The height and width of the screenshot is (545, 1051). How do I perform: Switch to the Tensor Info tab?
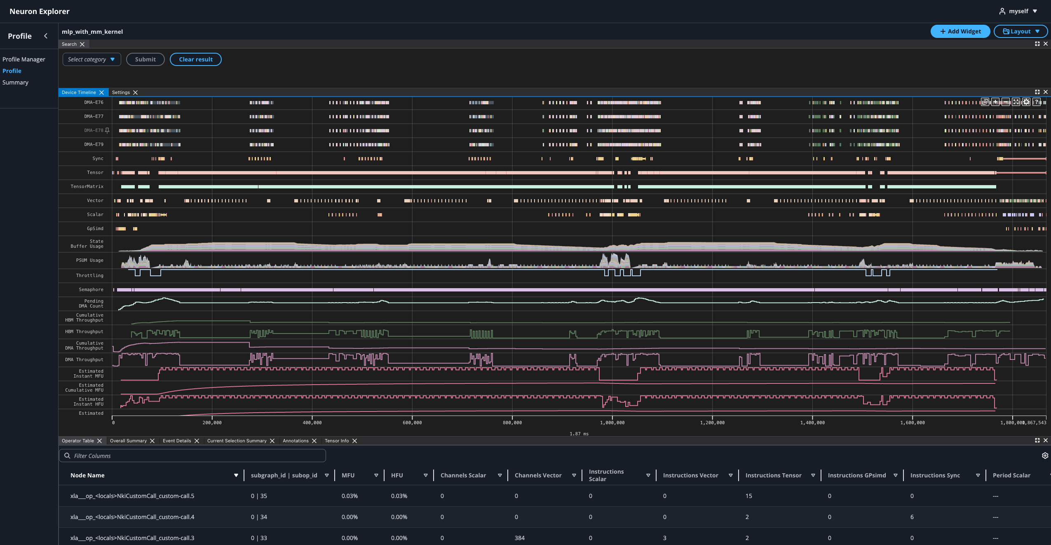click(x=337, y=441)
